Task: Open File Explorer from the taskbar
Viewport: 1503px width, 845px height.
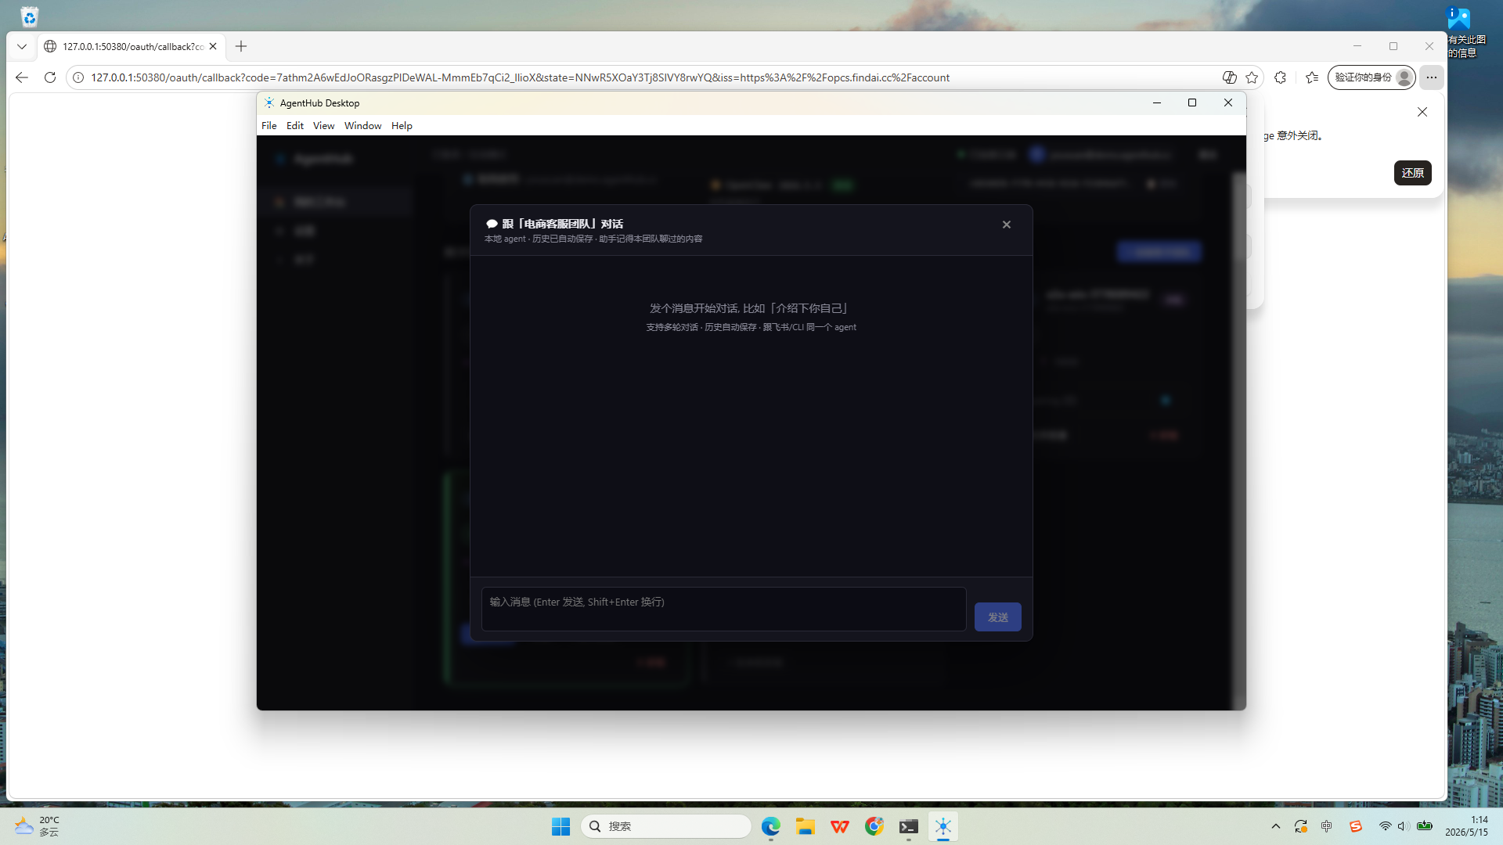Action: pyautogui.click(x=806, y=826)
